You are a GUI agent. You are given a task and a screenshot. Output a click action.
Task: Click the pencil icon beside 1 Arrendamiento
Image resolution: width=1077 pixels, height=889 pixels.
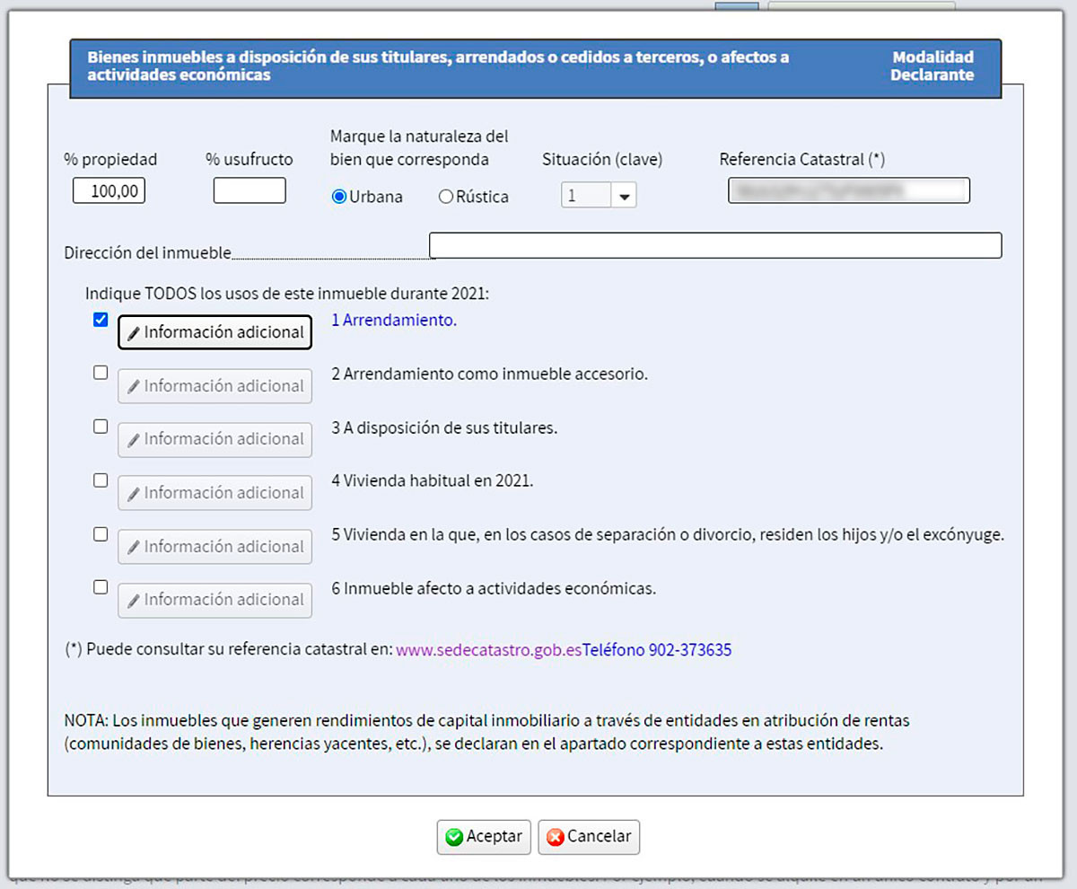coord(134,333)
